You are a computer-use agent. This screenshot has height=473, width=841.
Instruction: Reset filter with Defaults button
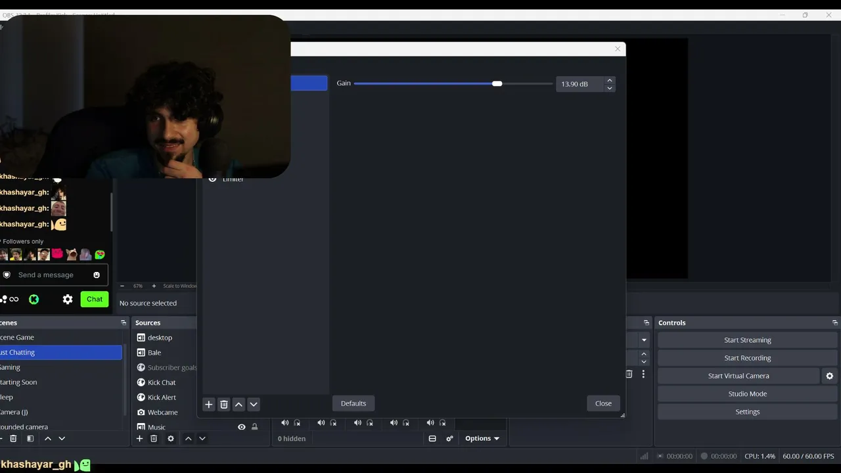353,403
